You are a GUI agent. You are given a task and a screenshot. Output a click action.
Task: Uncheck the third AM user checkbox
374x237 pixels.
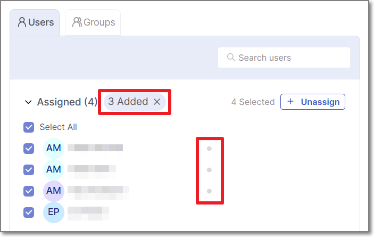click(x=29, y=191)
